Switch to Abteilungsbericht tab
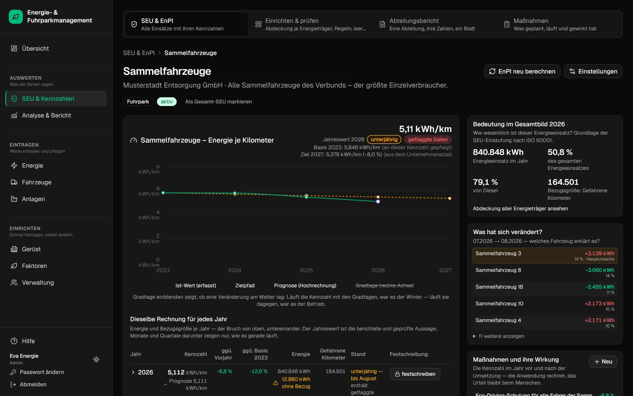The width and height of the screenshot is (633, 396). [435, 24]
